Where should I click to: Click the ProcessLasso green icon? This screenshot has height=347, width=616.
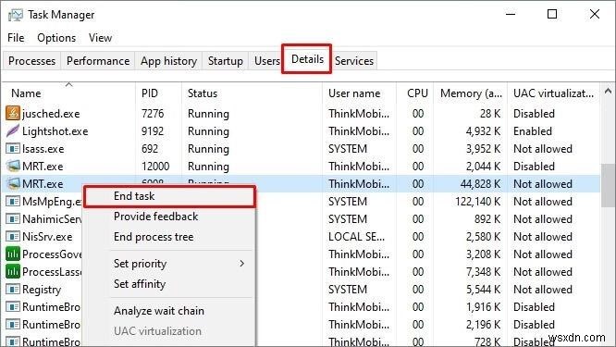[x=13, y=271]
